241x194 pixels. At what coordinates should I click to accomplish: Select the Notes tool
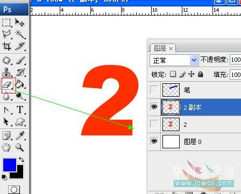pyautogui.click(x=6, y=135)
